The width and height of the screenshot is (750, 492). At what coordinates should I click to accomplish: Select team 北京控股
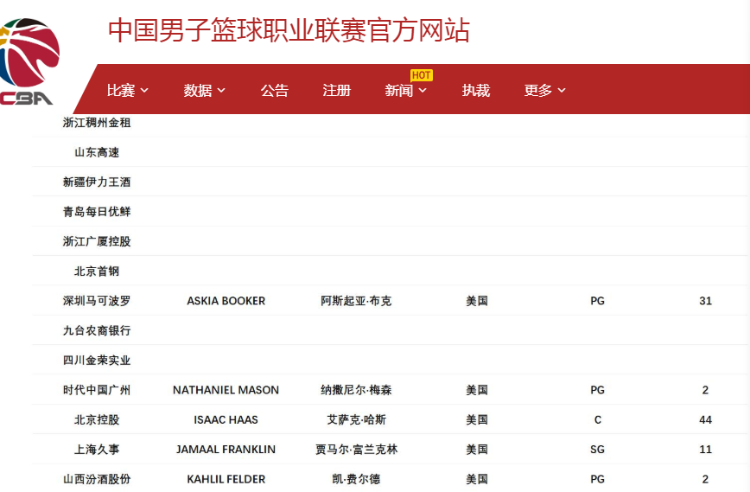coord(97,419)
